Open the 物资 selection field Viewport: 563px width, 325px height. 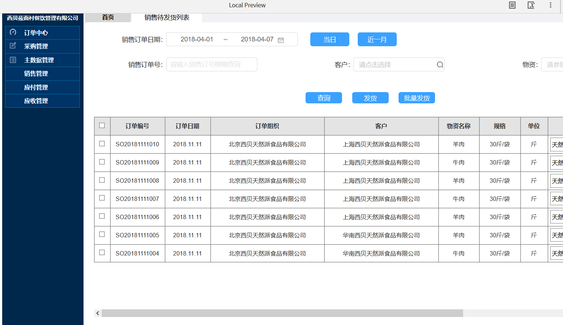click(552, 64)
